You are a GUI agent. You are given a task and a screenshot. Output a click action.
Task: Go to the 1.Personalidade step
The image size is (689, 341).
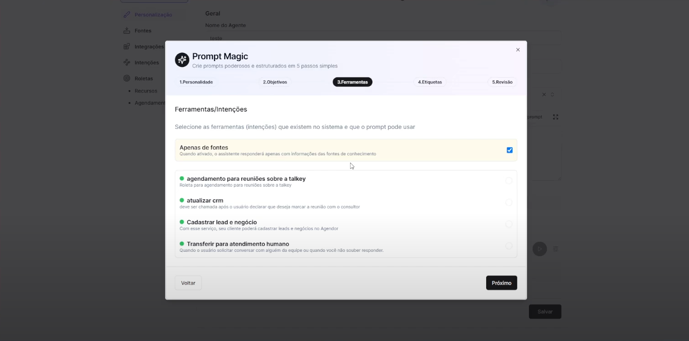pos(196,82)
